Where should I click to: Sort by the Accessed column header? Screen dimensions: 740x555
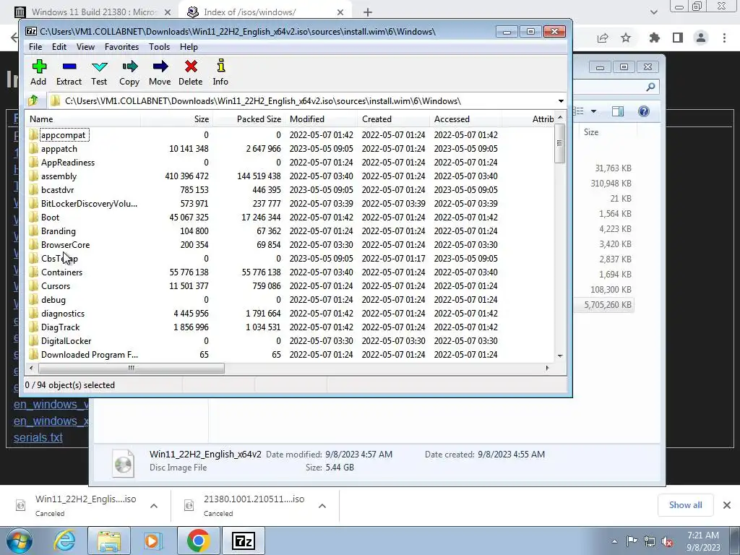465,119
